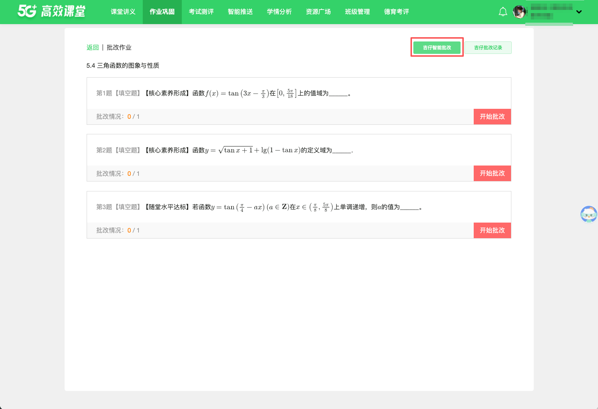Go to 德育考评 tab
This screenshot has height=409, width=598.
(397, 12)
